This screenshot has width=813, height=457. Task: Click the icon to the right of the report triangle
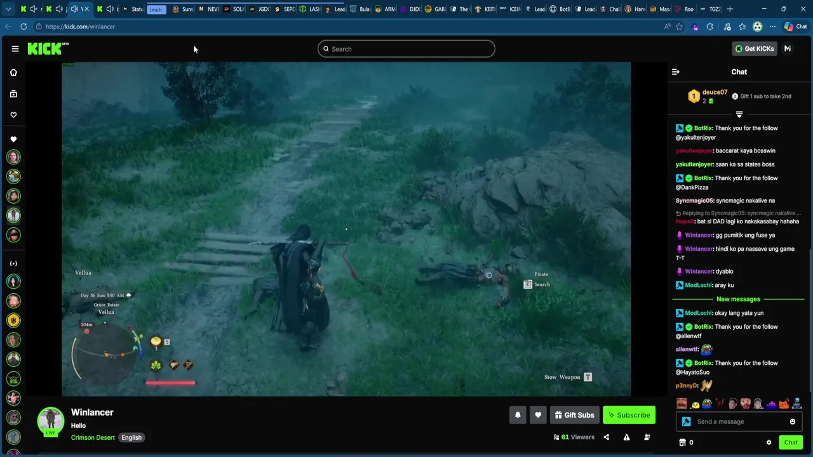click(x=647, y=437)
